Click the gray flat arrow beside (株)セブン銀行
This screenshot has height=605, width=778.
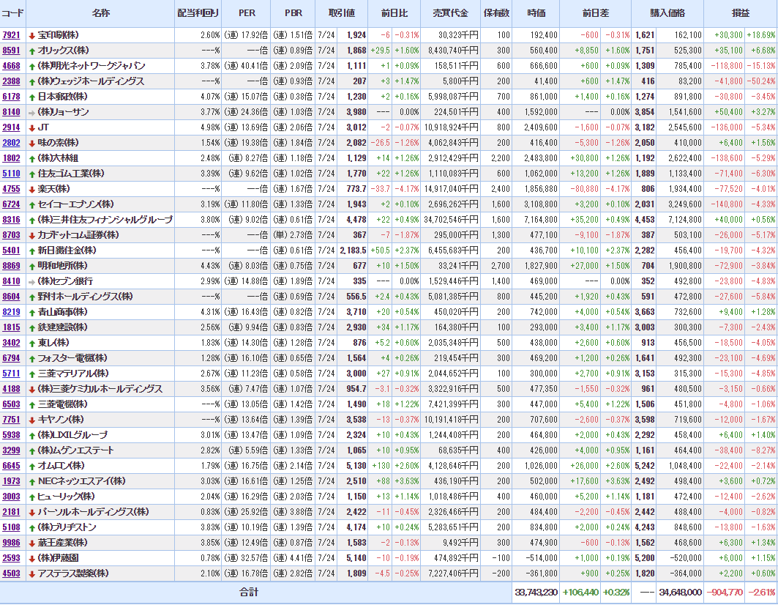click(x=31, y=281)
